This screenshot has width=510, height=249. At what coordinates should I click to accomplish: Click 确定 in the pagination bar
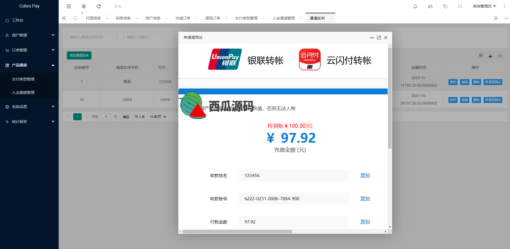pyautogui.click(x=126, y=117)
